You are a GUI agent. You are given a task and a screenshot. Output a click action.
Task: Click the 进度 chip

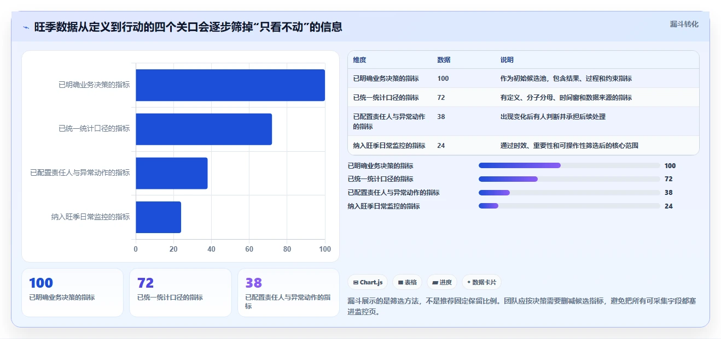click(442, 282)
